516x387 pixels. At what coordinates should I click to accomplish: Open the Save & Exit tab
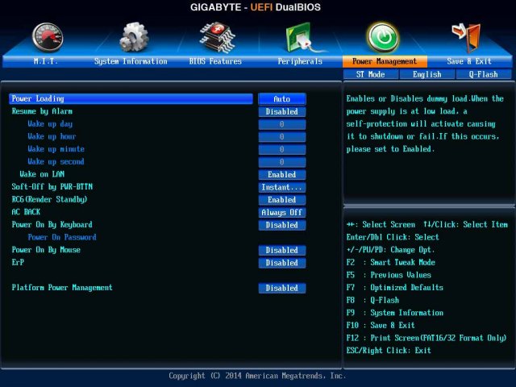469,61
